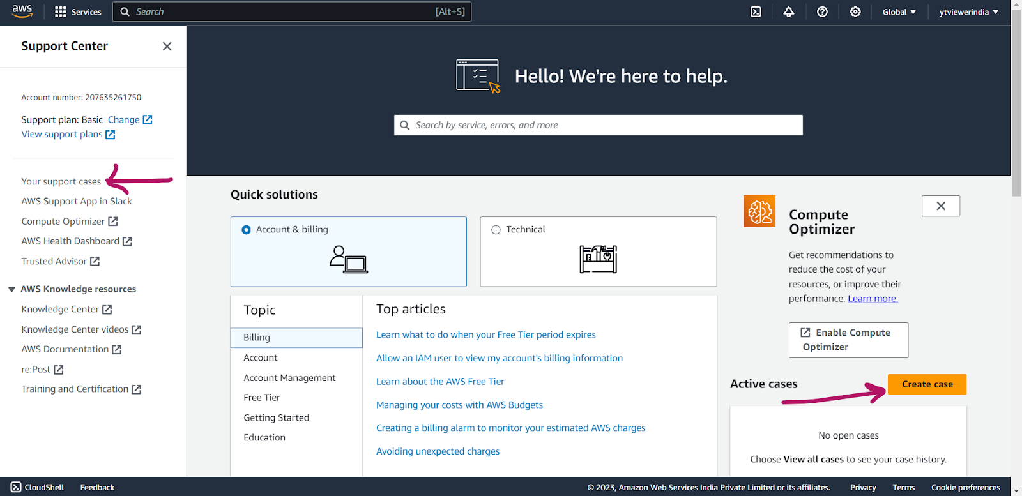
Task: Click the magnifier icon in help search
Action: [405, 125]
